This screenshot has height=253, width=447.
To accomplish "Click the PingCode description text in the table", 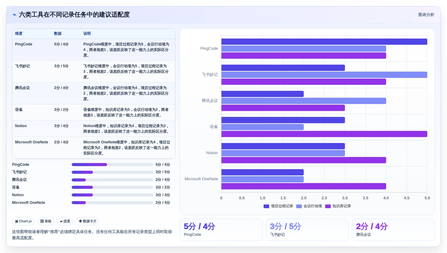I will coord(127,50).
